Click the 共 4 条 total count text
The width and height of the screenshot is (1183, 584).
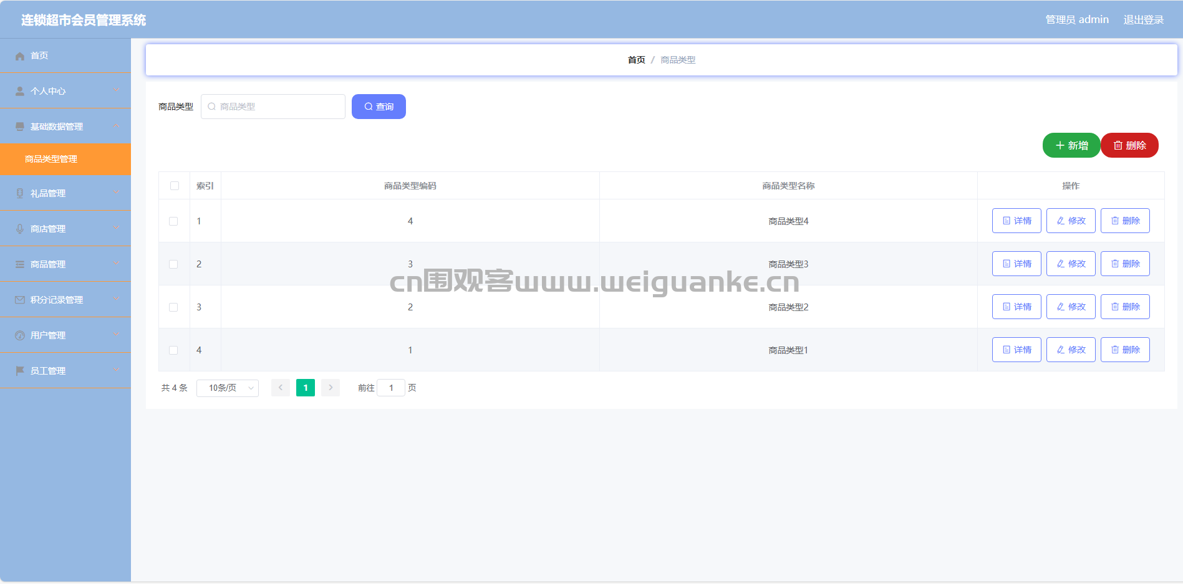(175, 388)
